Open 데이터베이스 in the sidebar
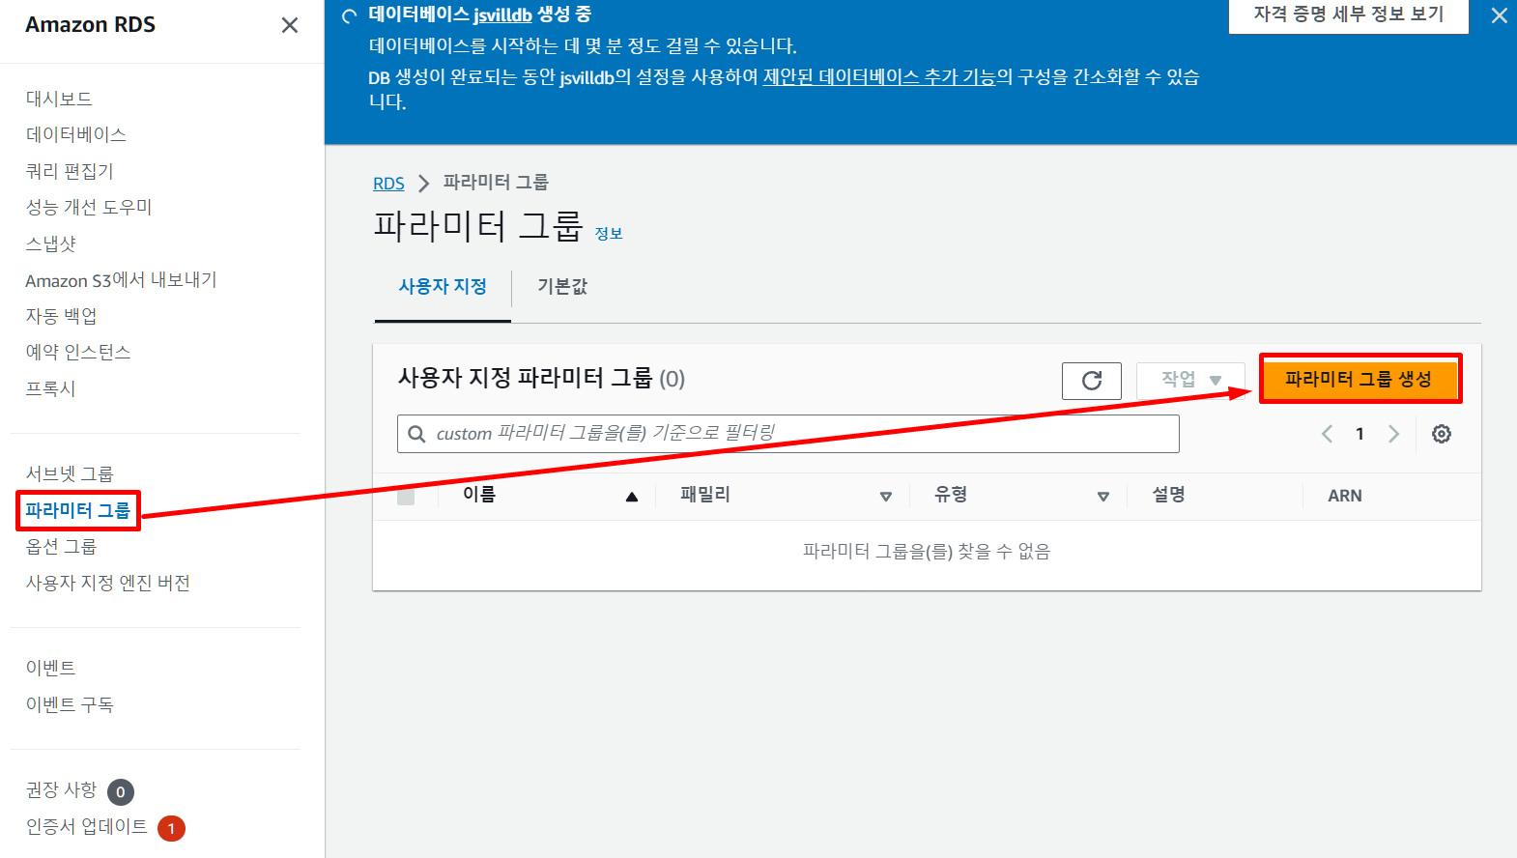Viewport: 1517px width, 858px height. (76, 134)
